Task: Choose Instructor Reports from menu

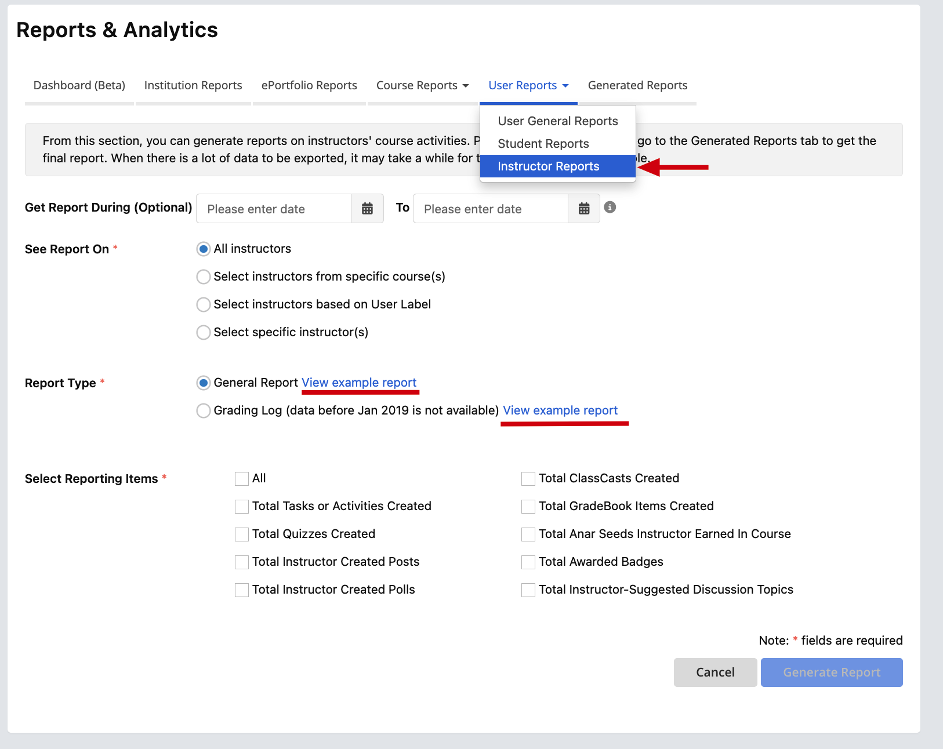Action: pos(558,166)
